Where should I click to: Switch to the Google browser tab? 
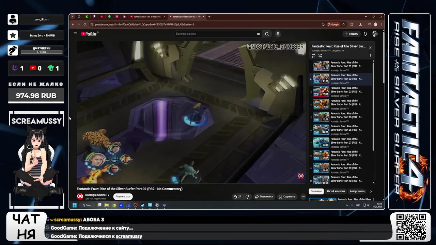point(79,17)
